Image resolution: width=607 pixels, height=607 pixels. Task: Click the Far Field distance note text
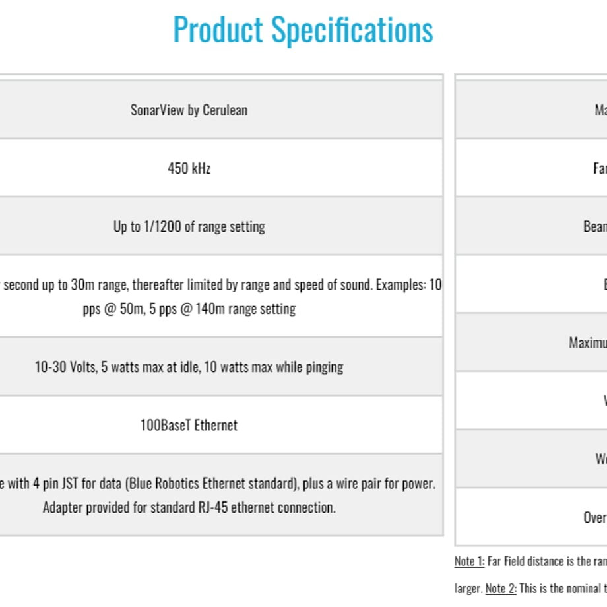pos(547,561)
